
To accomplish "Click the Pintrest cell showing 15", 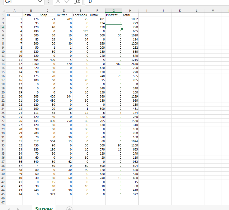I will click(114, 149).
